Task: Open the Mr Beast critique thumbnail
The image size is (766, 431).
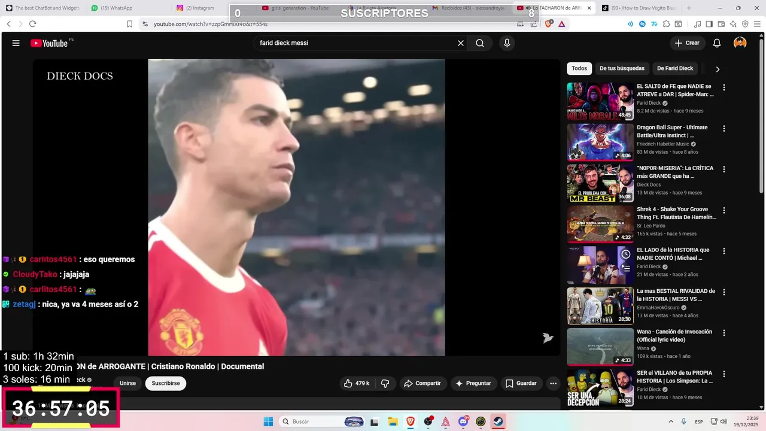Action: tap(600, 183)
